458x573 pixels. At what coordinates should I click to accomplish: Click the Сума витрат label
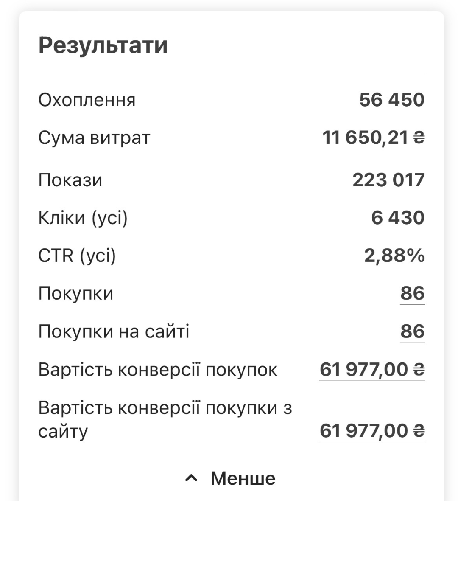click(94, 138)
